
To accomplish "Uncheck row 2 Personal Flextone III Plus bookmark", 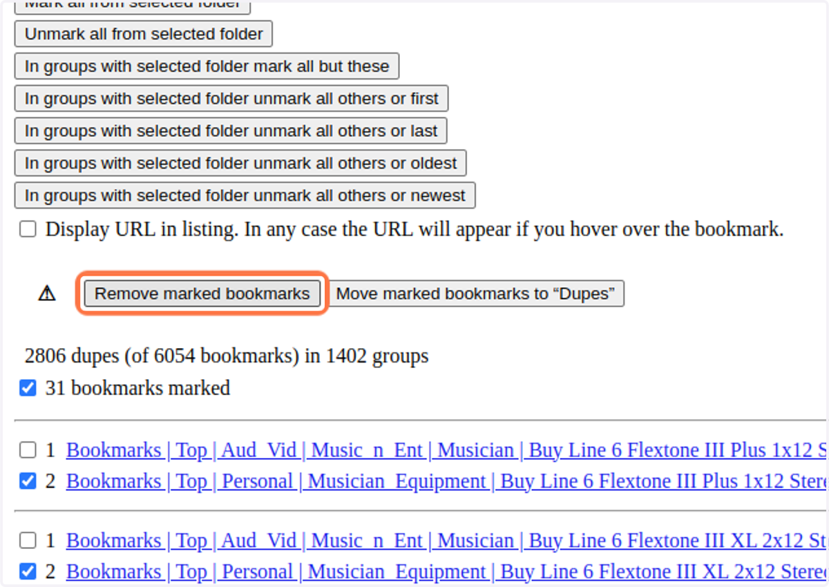I will click(28, 481).
